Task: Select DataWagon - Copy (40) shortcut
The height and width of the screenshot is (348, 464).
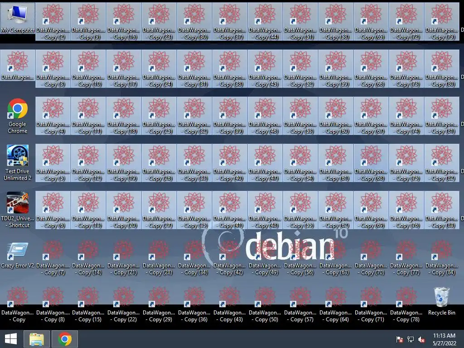Action: point(230,163)
